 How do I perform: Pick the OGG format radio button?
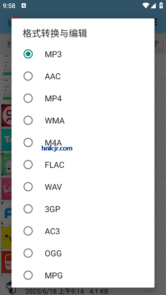[28, 253]
